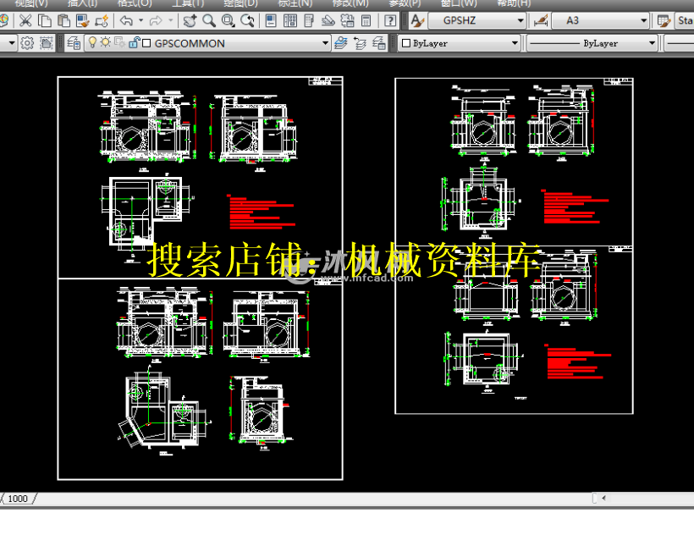Viewport: 694px width, 535px height.
Task: Open the 格式(O) menu
Action: click(135, 3)
